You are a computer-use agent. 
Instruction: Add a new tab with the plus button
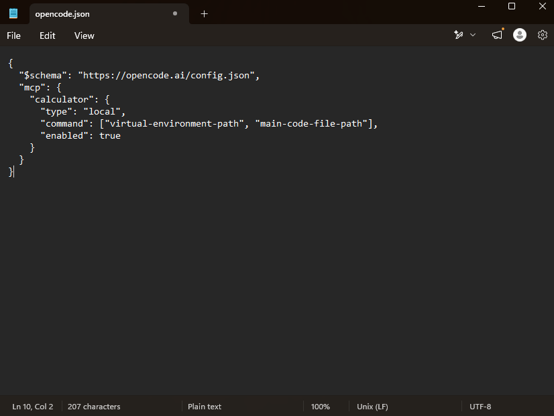click(x=204, y=14)
